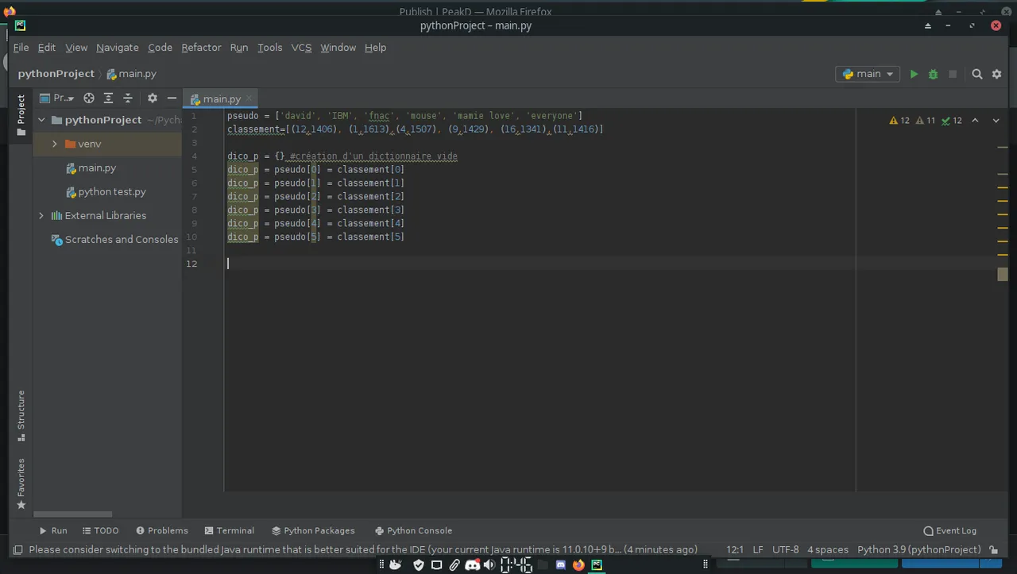Click the 11 weak warnings indicator

coord(926,121)
